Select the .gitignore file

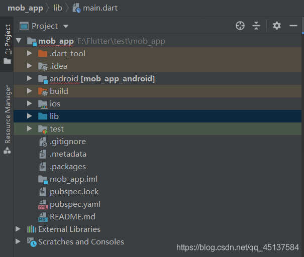67,142
